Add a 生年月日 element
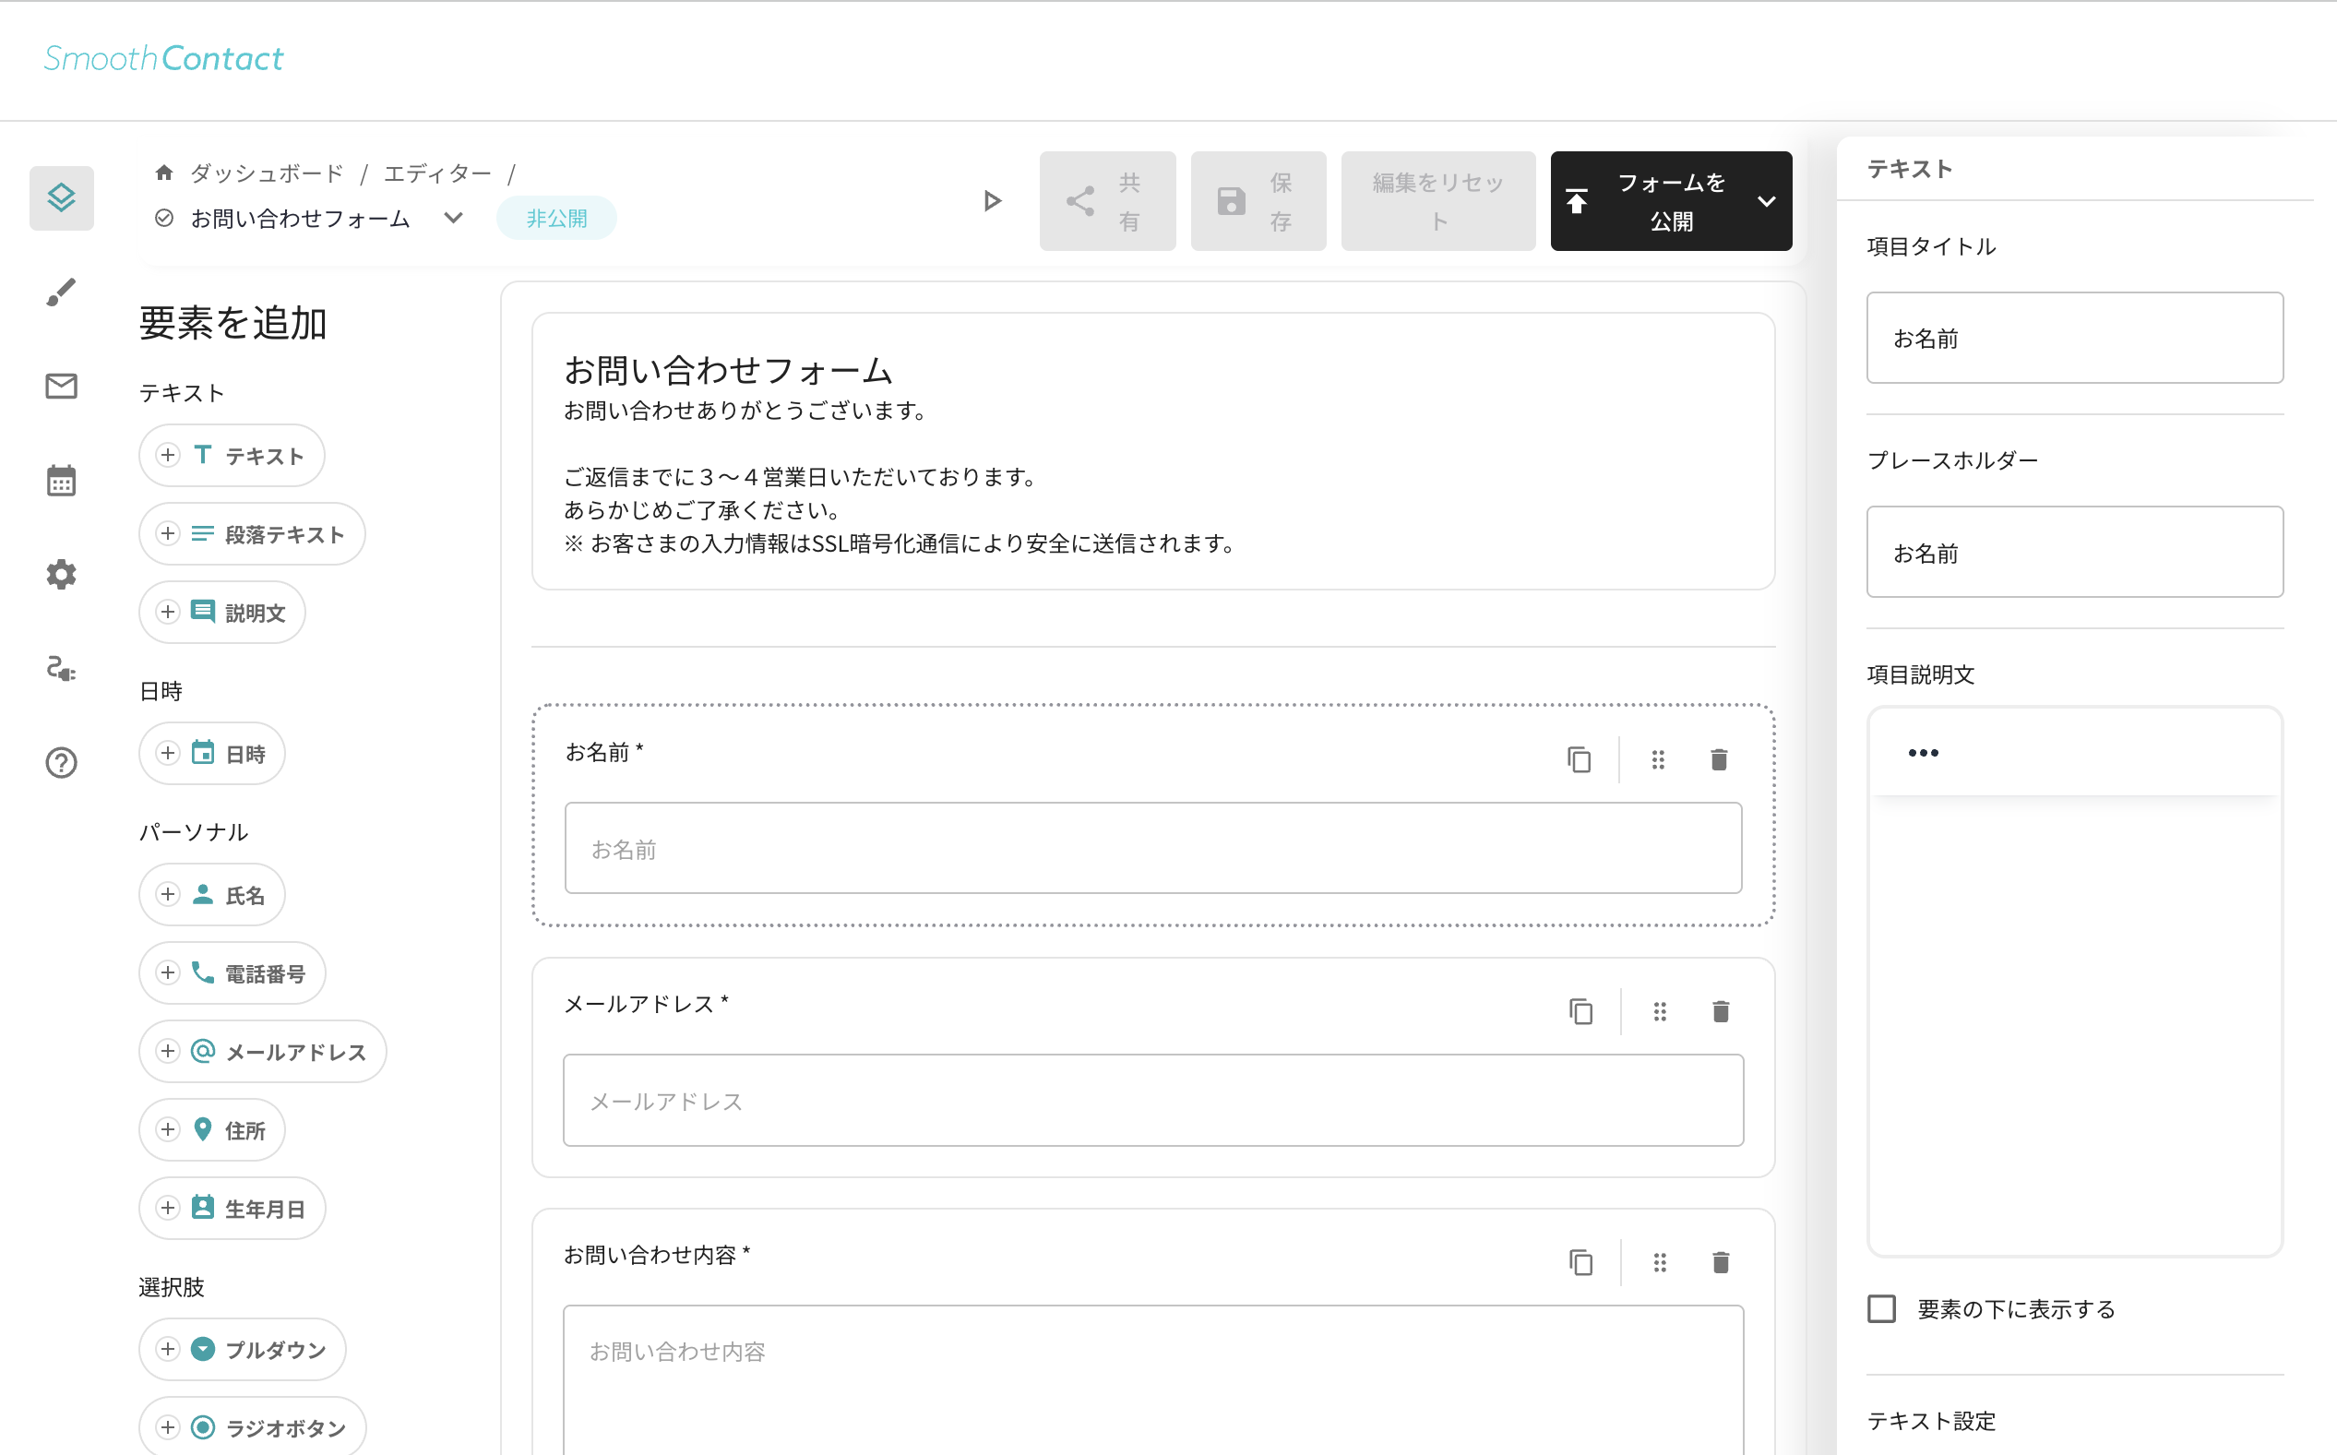Image resolution: width=2337 pixels, height=1455 pixels. [232, 1209]
